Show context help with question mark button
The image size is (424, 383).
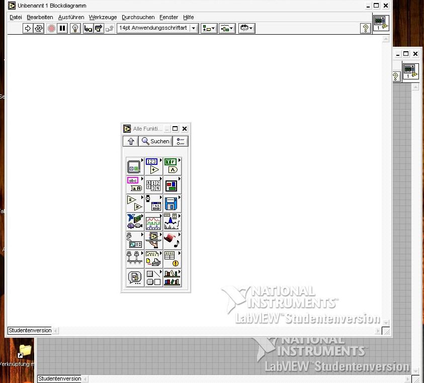click(x=365, y=28)
